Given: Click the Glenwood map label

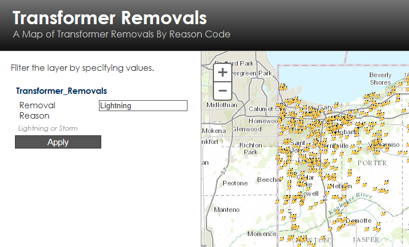Looking at the screenshot, I should (247, 129).
